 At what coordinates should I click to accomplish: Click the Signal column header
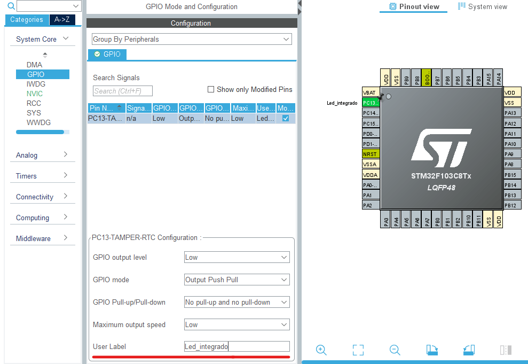[139, 108]
